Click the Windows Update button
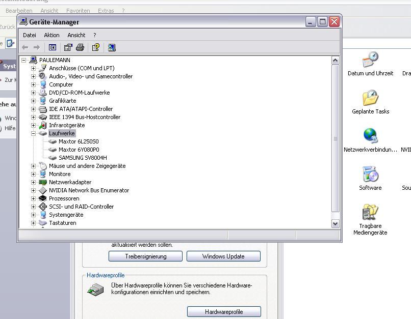 [223, 256]
